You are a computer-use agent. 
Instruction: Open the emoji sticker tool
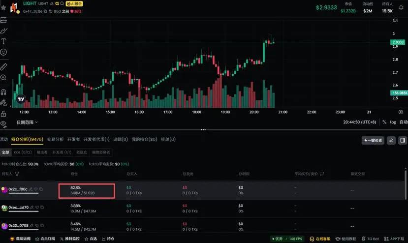(x=3, y=52)
